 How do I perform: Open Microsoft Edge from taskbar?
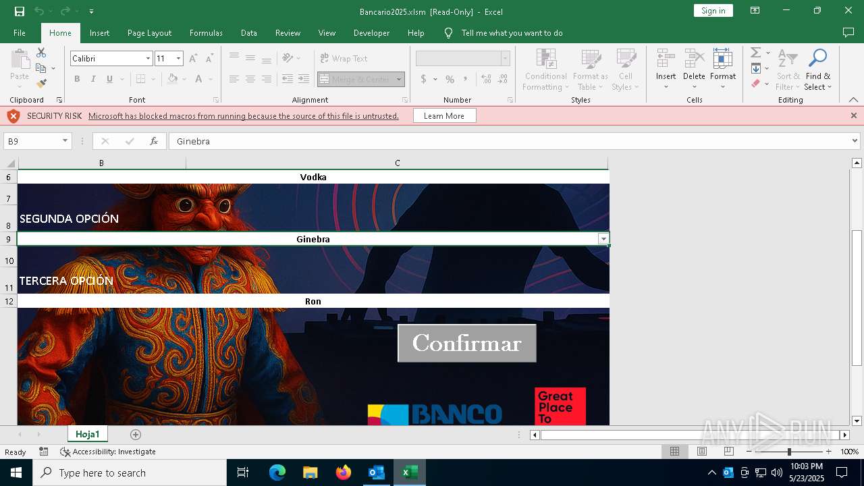click(x=277, y=473)
